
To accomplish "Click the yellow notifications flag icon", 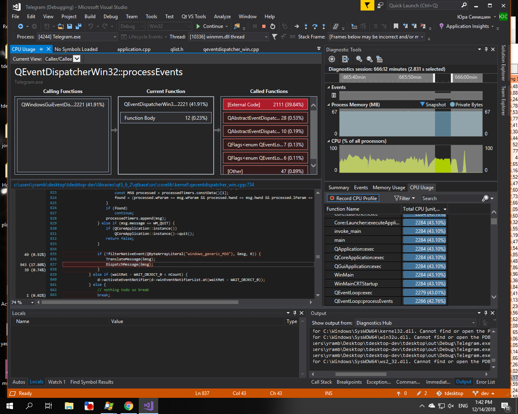I will (x=367, y=5).
